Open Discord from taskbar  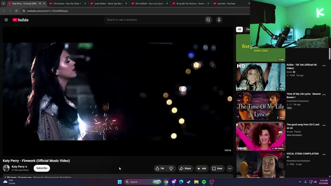174,182
